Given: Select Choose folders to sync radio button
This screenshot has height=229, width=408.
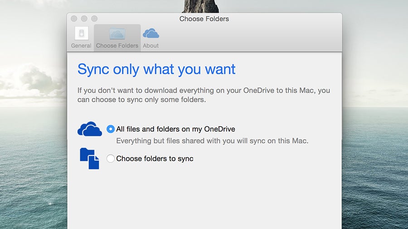Looking at the screenshot, I should (111, 158).
